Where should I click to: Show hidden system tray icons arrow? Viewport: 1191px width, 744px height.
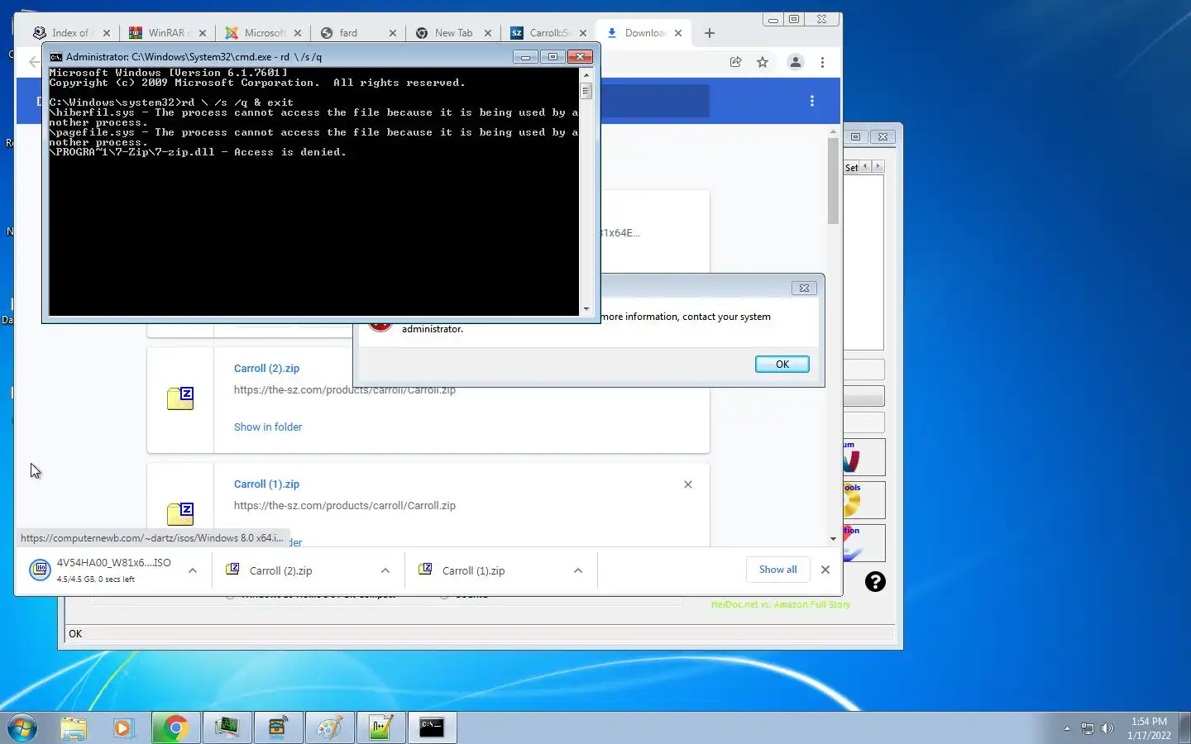point(1067,728)
